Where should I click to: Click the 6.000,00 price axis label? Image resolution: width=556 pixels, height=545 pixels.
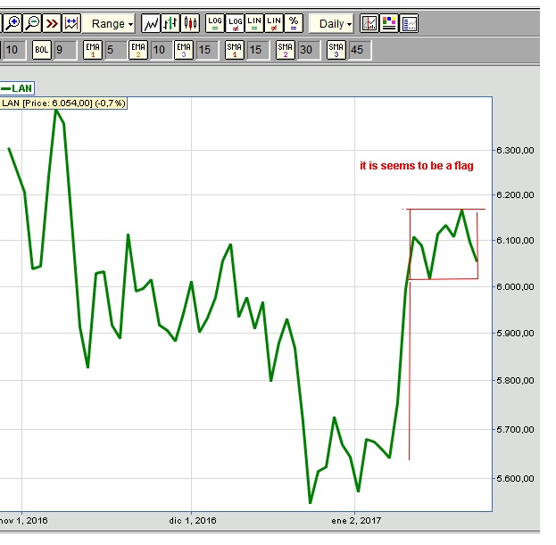click(515, 286)
